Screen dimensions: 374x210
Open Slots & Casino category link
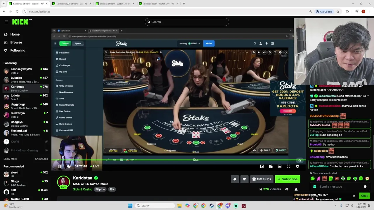[x=82, y=189]
